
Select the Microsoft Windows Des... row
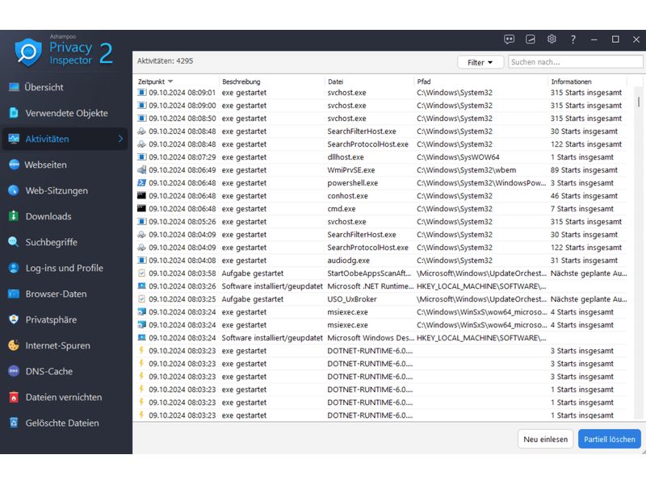tap(382, 338)
